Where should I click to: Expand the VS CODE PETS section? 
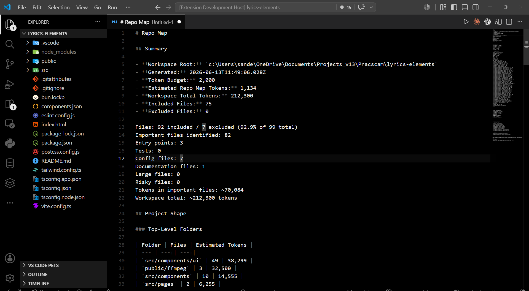[x=63, y=265]
